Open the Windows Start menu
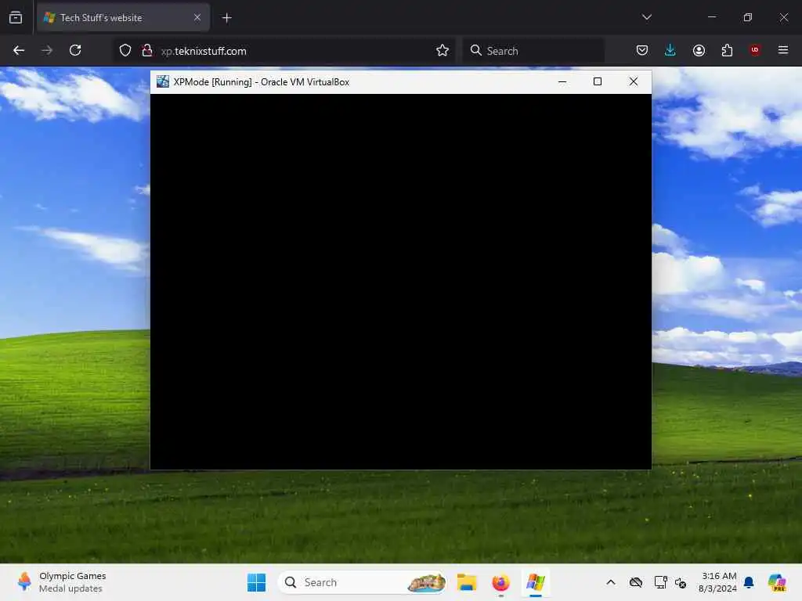Screen dimensions: 802x601 256,582
